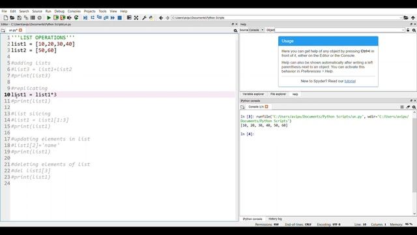Screen dimensions: 417x235
Task: Click the step return debug icon
Action: pyautogui.click(x=106, y=18)
